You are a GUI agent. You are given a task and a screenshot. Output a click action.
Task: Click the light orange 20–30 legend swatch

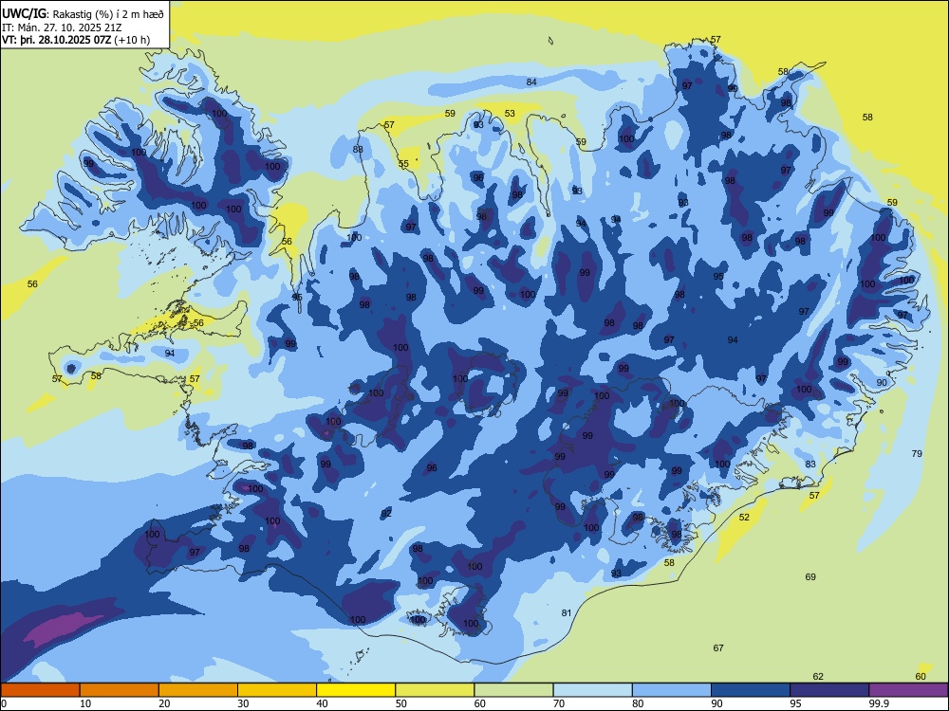click(x=198, y=690)
